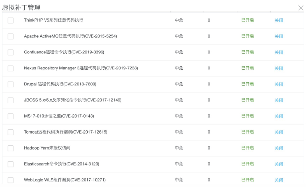
Task: Tick checkbox for ThinkPHP V5系列任意代码执行
Action: [x=10, y=20]
